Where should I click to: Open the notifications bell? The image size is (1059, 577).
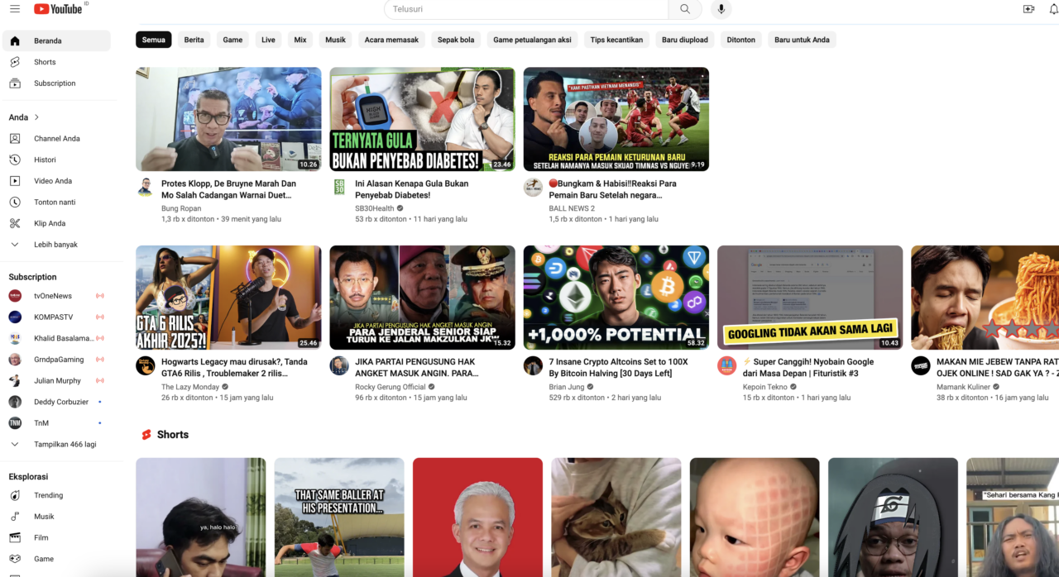click(1053, 9)
